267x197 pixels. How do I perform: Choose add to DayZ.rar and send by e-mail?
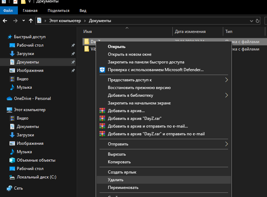pyautogui.click(x=156, y=134)
